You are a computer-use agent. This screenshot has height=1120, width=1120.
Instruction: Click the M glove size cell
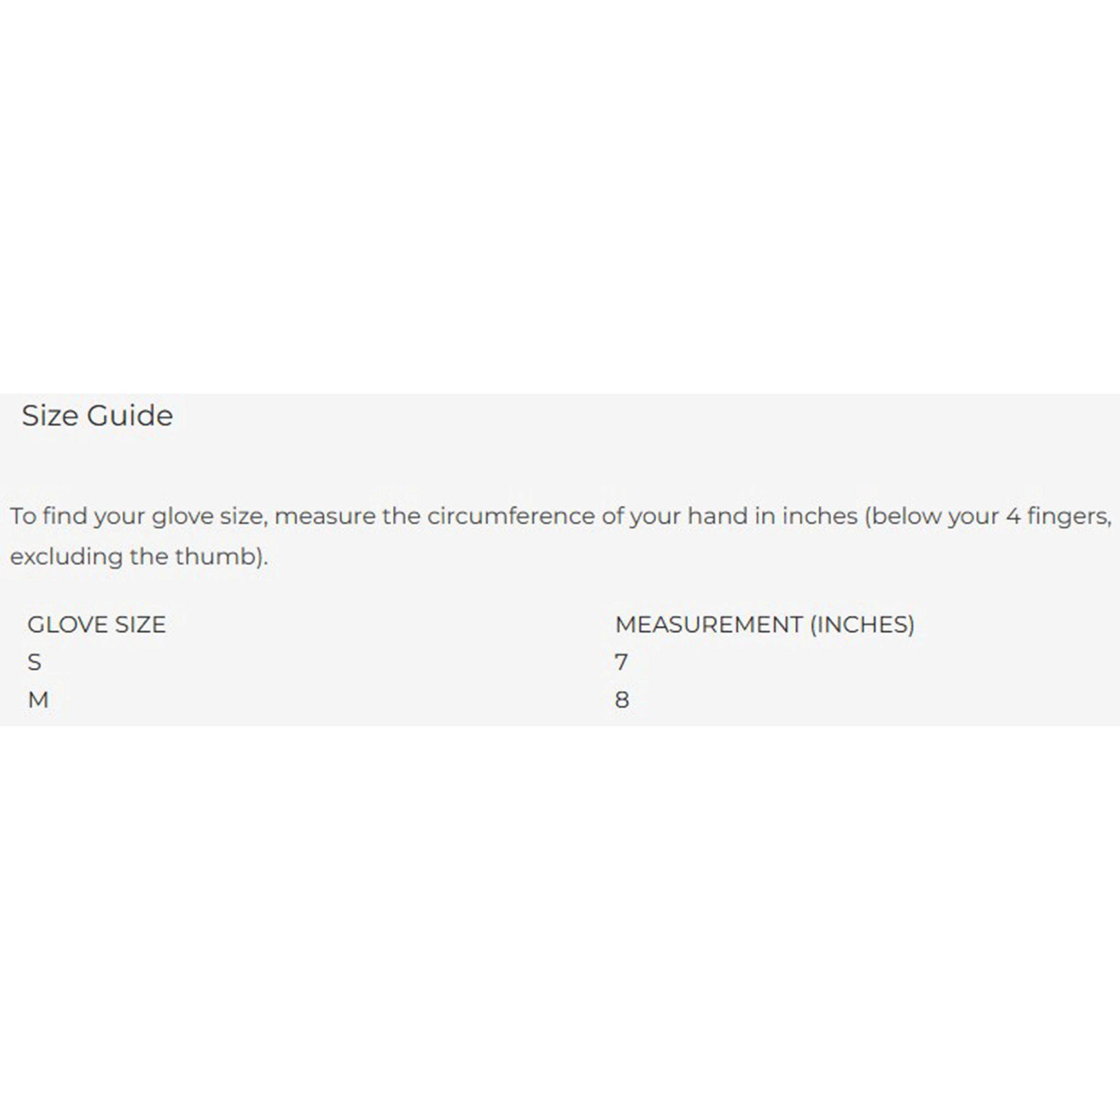pos(38,699)
